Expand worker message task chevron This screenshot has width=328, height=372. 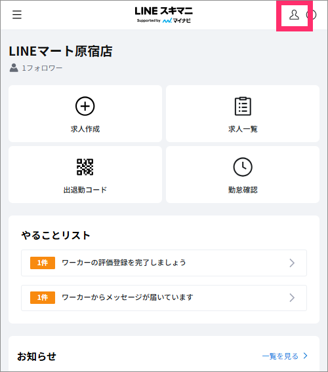[x=292, y=297]
